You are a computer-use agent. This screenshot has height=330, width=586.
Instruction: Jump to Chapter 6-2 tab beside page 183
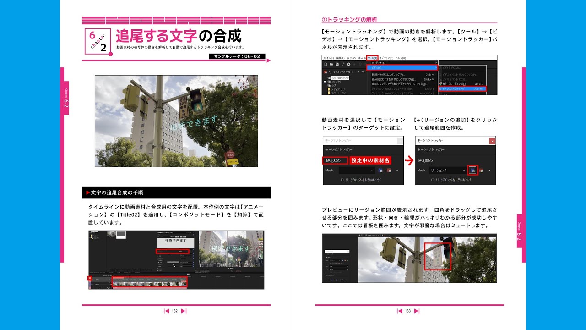coord(519,231)
